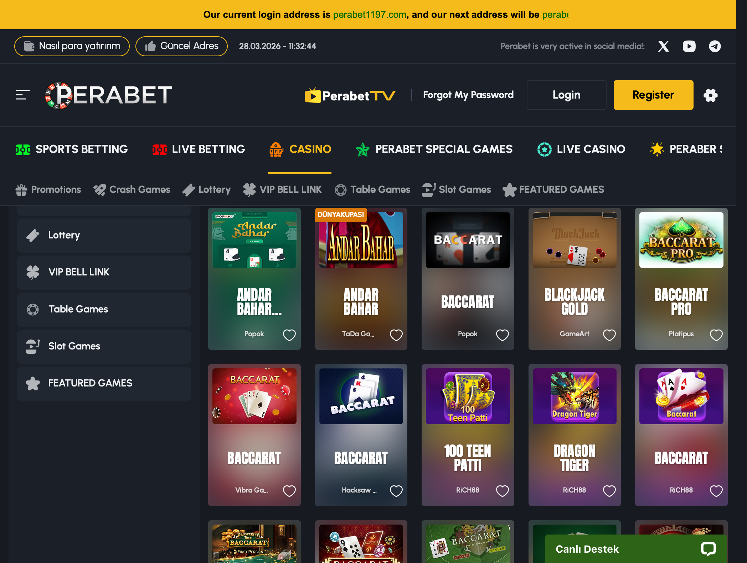The height and width of the screenshot is (563, 747).
Task: Open Perabet's Telegram channel icon
Action: tap(715, 46)
